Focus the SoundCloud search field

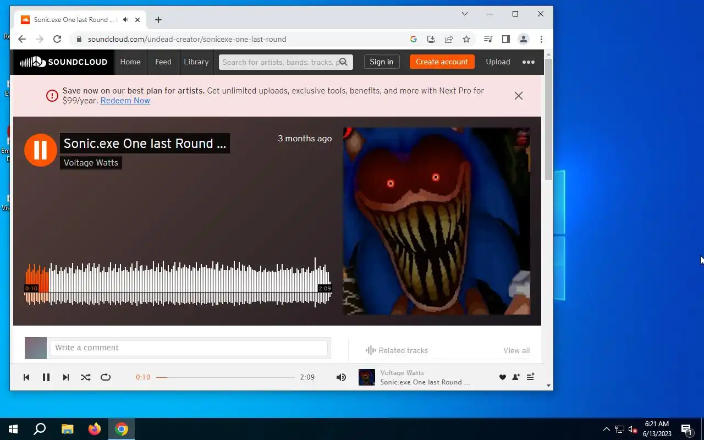[285, 62]
